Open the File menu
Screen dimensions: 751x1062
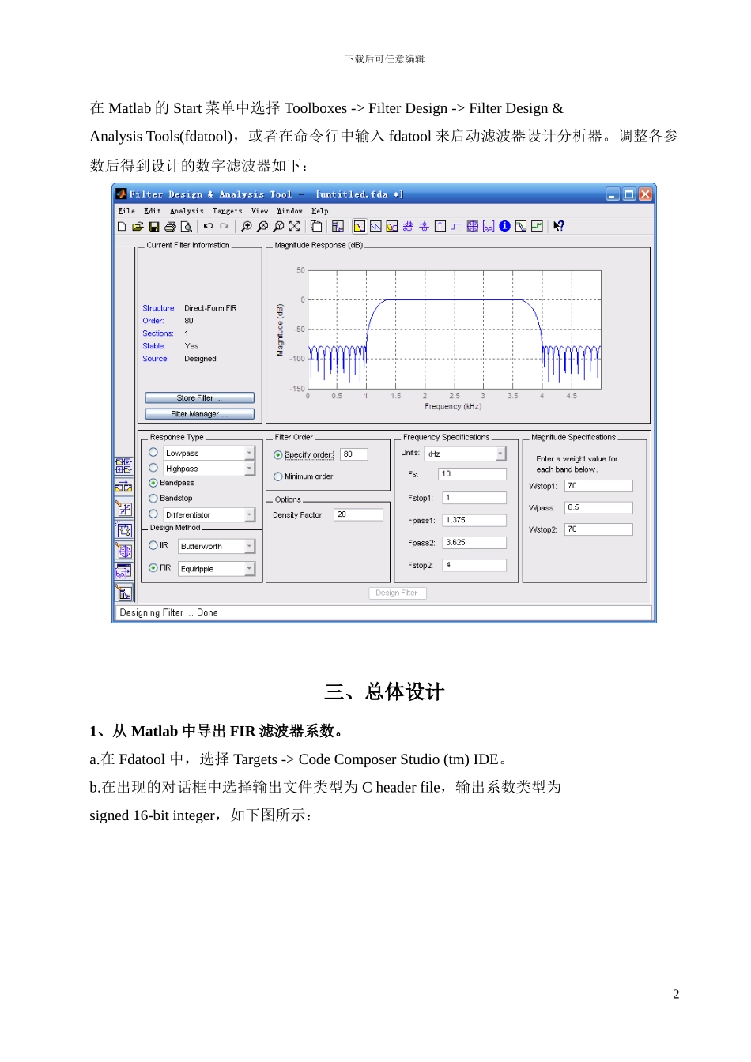[x=126, y=211]
